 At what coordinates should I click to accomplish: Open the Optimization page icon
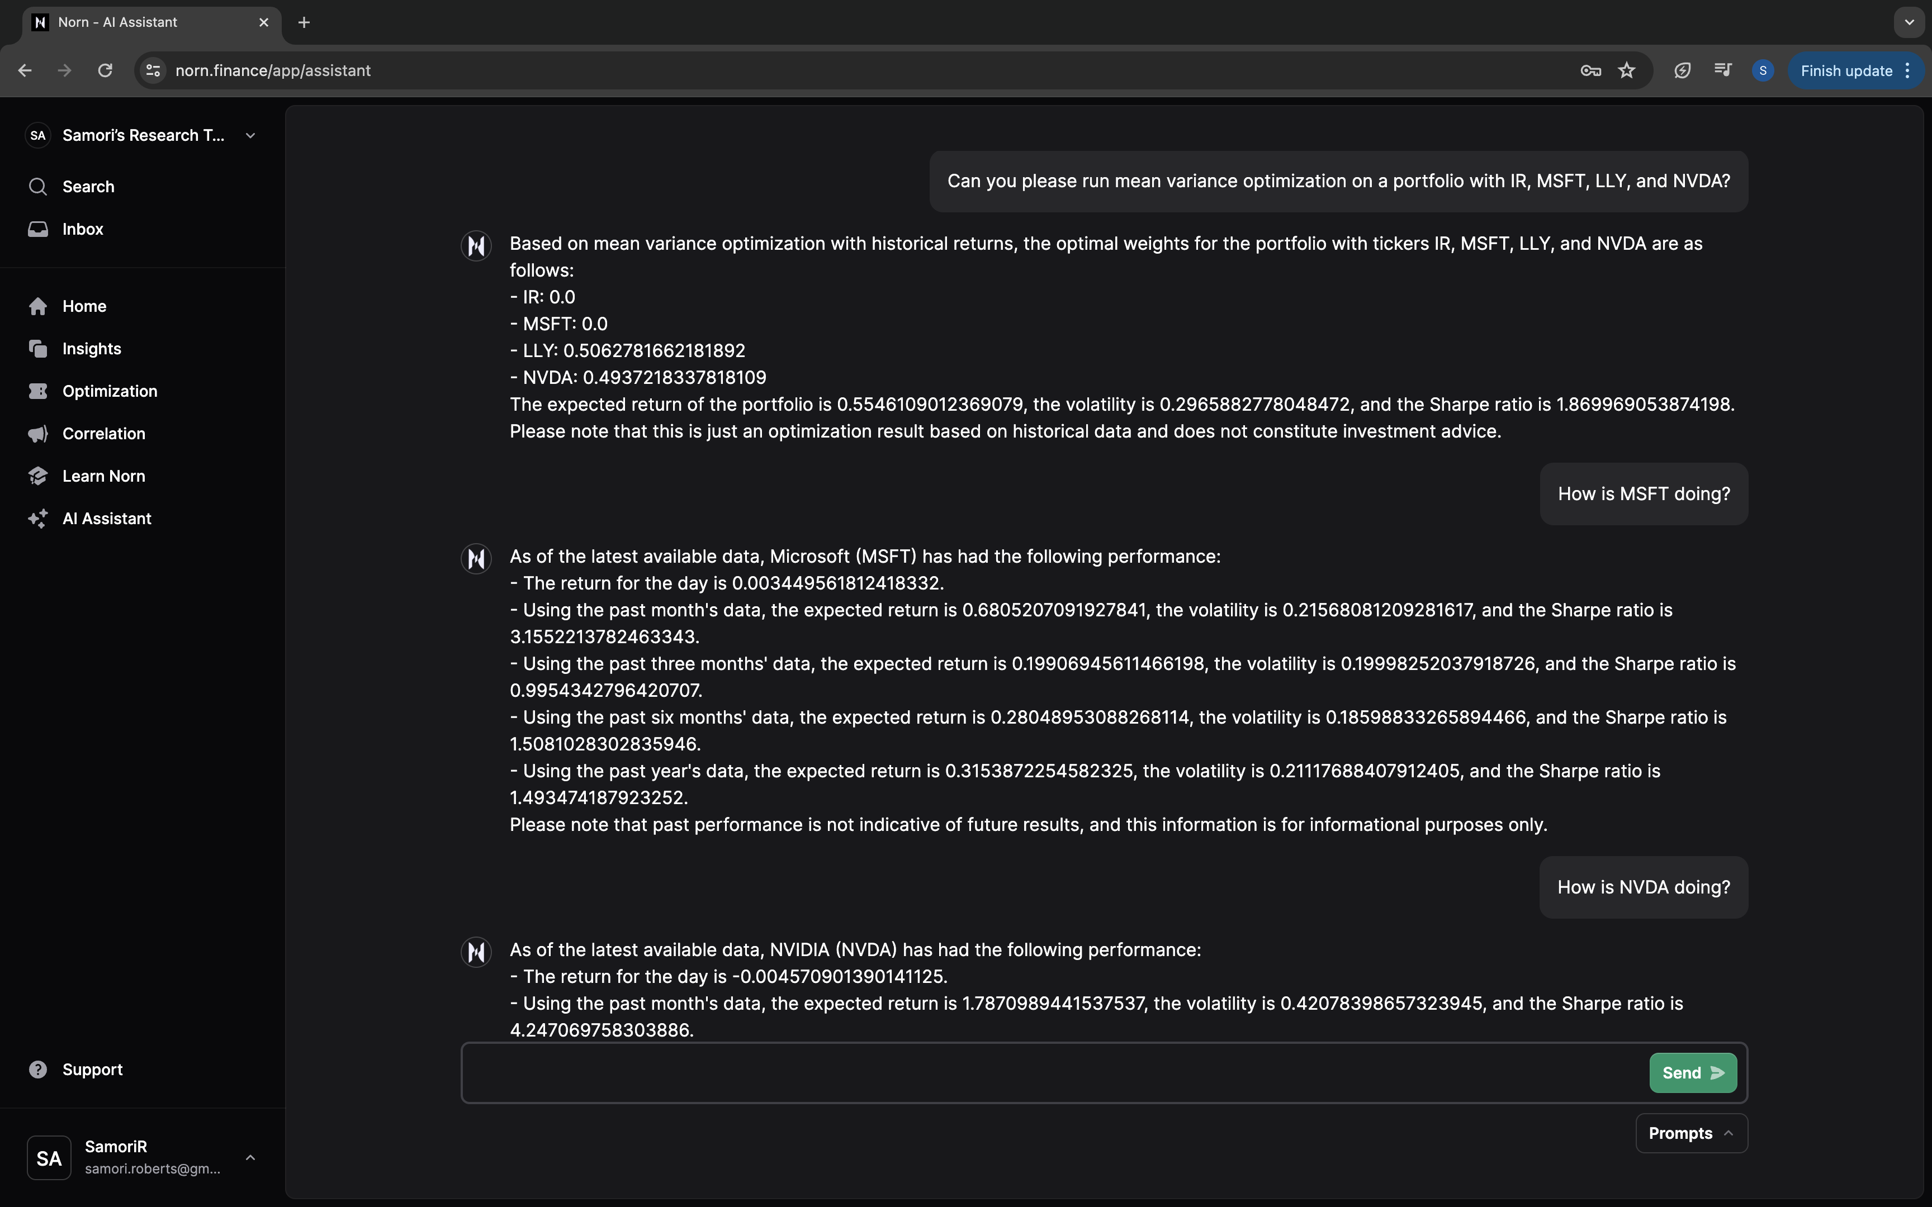[37, 391]
